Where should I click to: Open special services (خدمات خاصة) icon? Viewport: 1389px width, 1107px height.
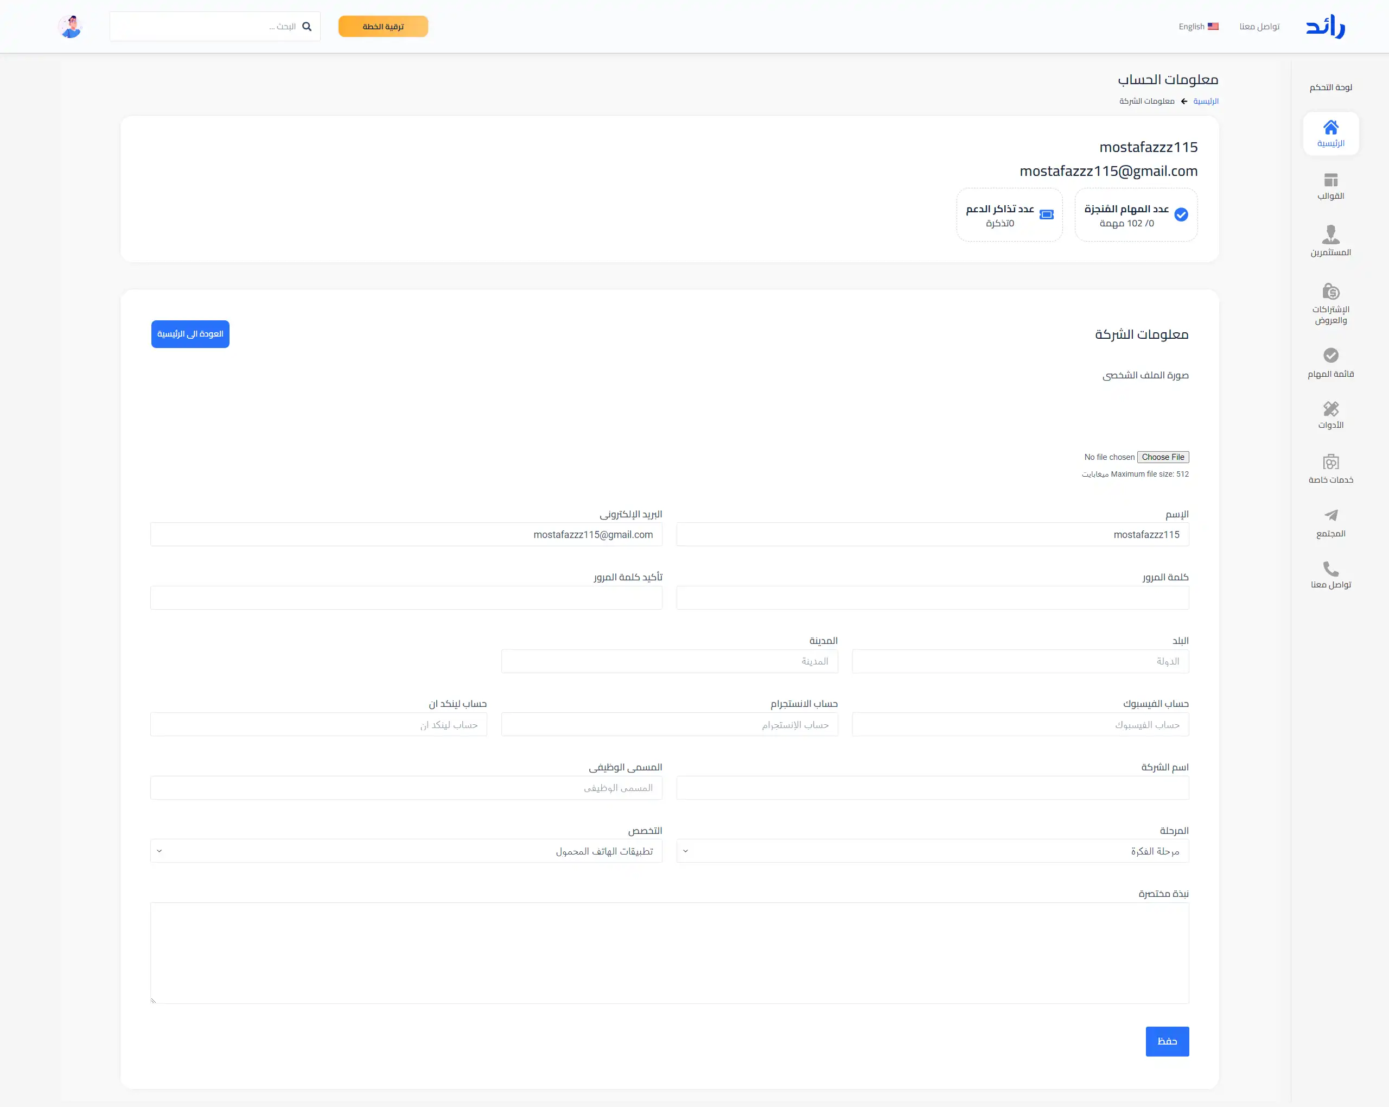point(1330,462)
